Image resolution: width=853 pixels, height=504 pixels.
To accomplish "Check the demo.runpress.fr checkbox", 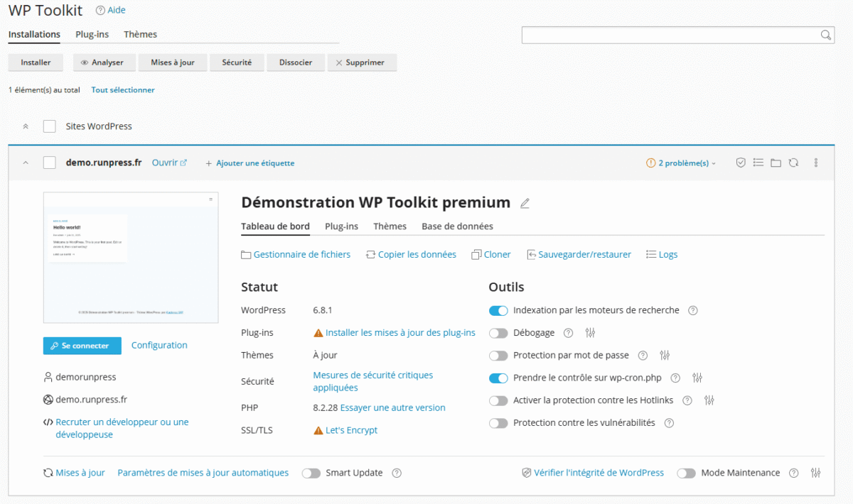I will 49,163.
